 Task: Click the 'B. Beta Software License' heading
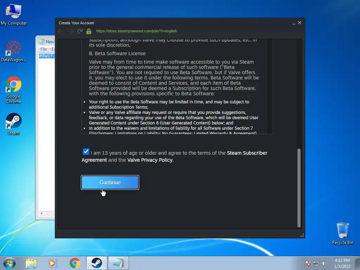click(x=117, y=53)
